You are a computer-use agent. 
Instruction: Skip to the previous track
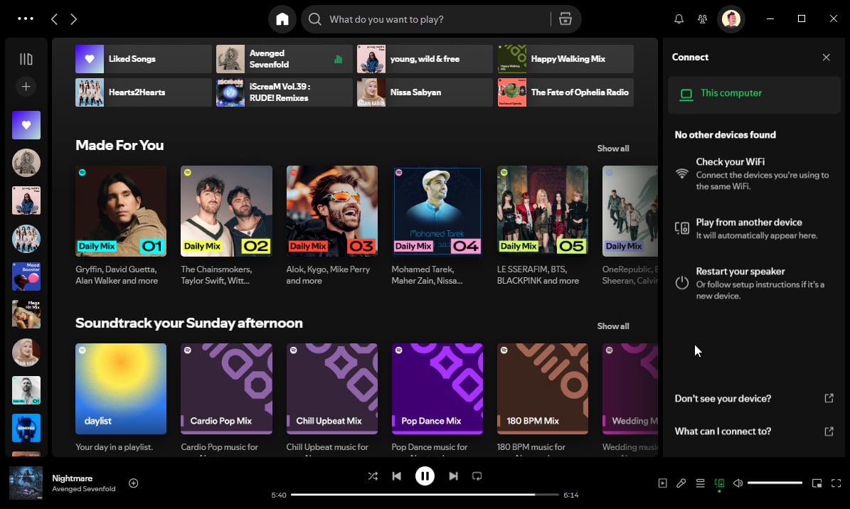tap(397, 476)
